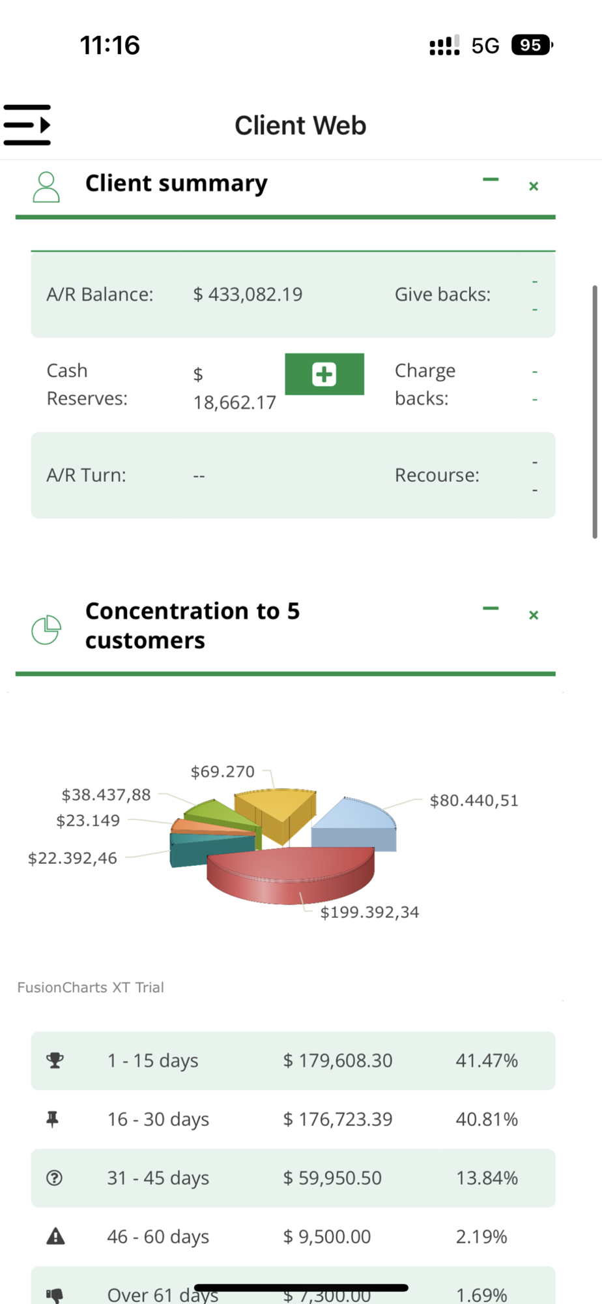Select the 16 - 30 days aging row
The width and height of the screenshot is (602, 1304).
293,1119
